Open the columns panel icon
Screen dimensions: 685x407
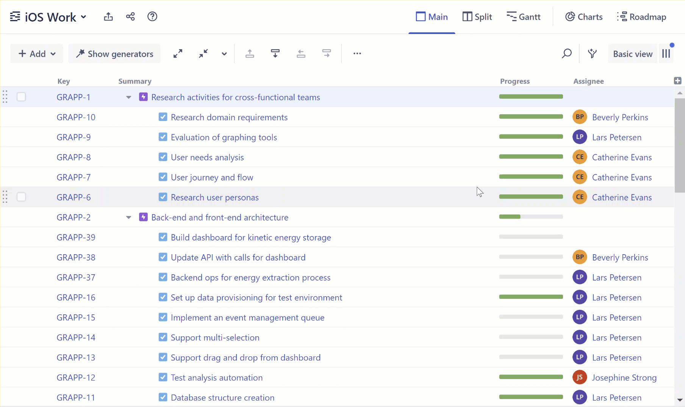coord(666,53)
